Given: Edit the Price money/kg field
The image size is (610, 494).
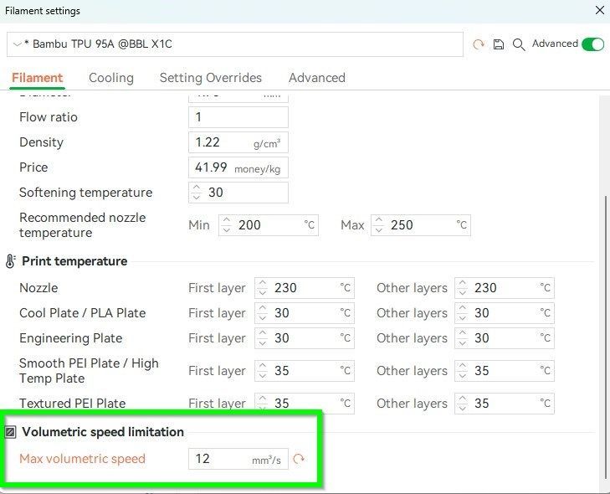Looking at the screenshot, I should click(238, 167).
